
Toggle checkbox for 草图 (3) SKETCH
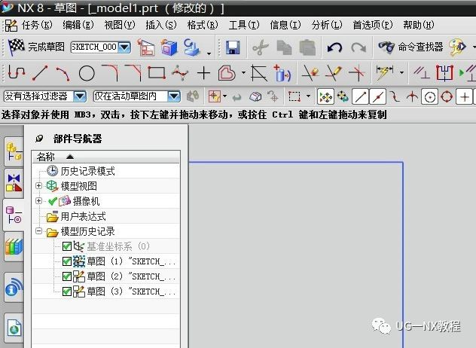[x=67, y=292]
